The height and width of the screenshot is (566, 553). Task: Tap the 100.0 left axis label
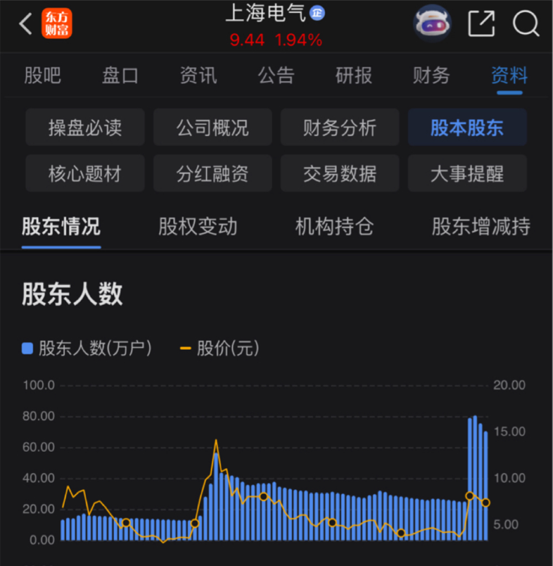point(39,385)
